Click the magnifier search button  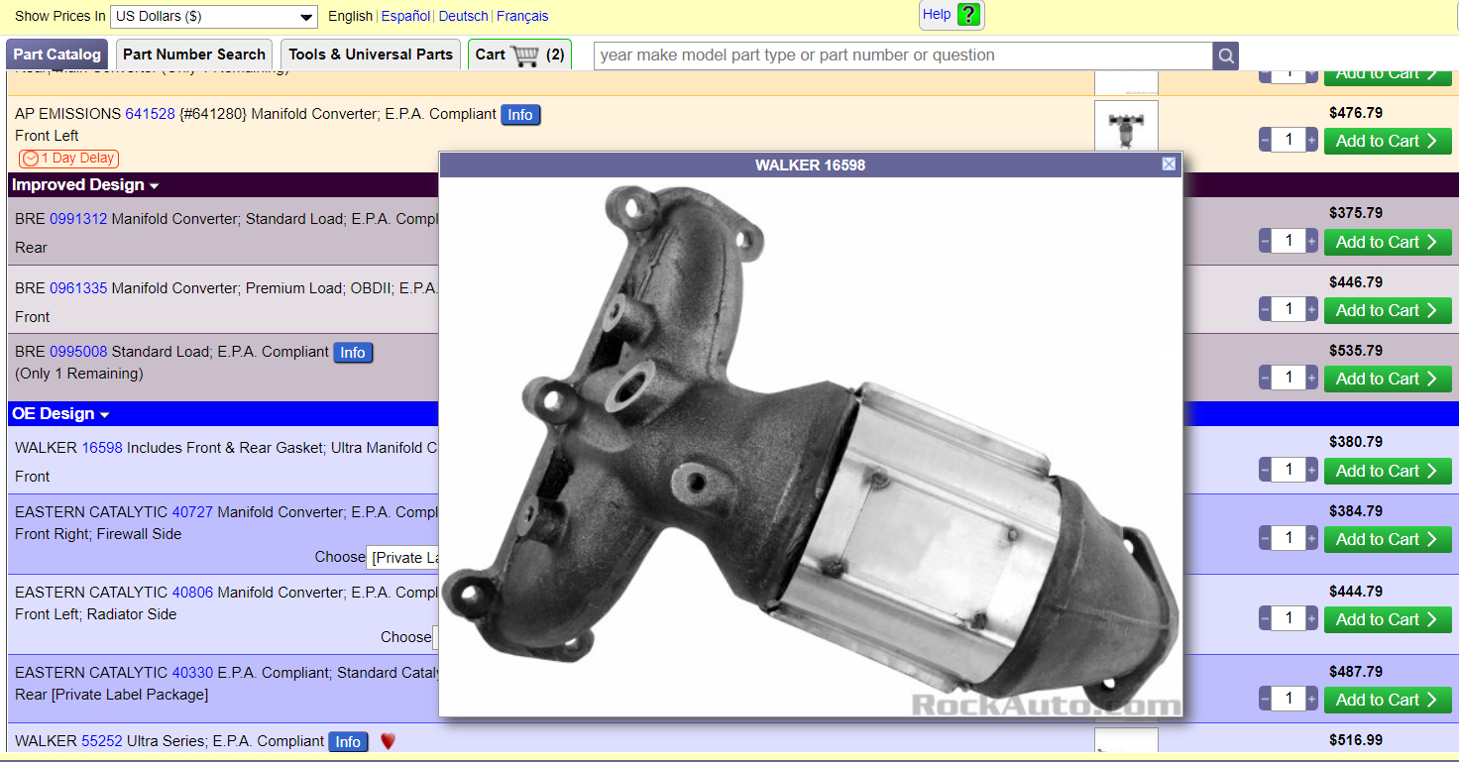[1226, 55]
